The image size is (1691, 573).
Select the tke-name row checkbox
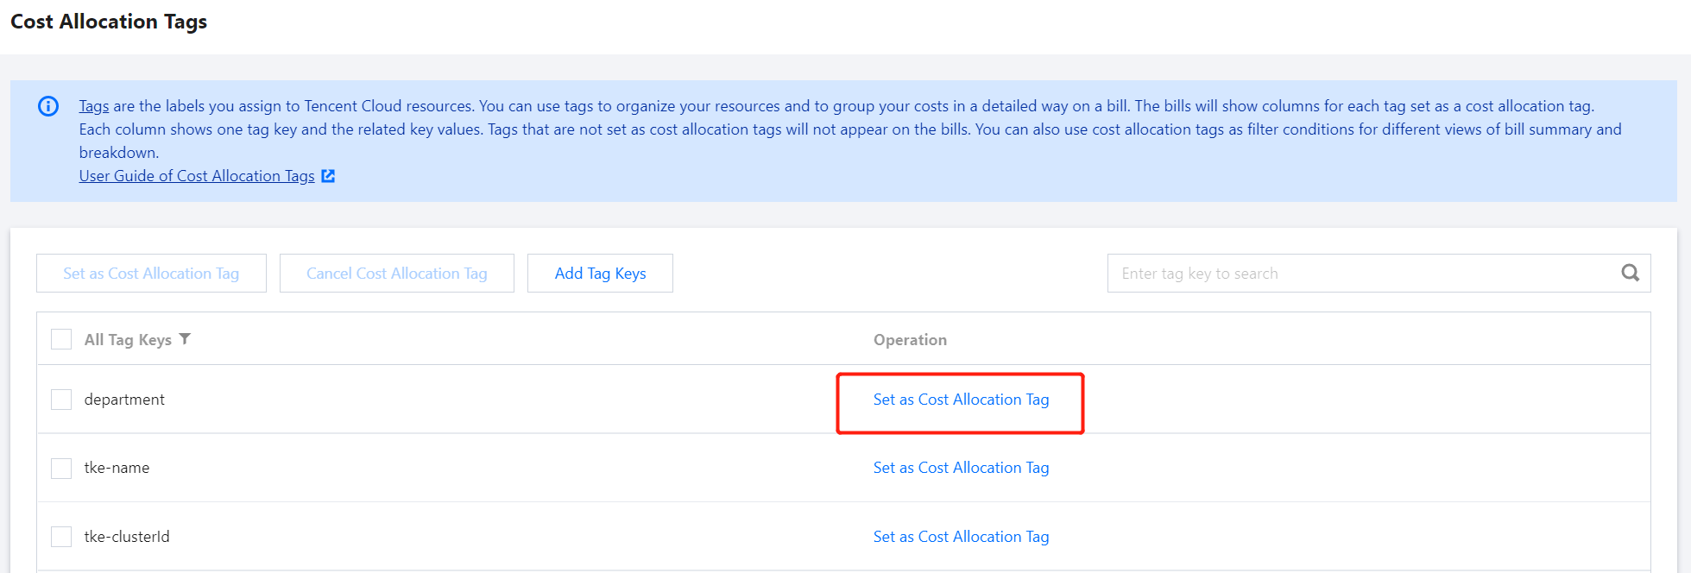coord(61,468)
